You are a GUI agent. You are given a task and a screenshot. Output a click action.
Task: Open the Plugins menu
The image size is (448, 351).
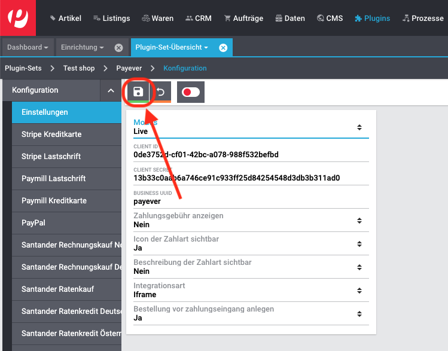click(372, 19)
